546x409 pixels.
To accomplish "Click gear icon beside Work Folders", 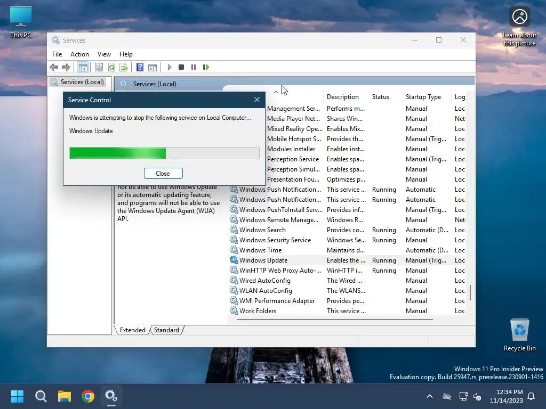I will (234, 310).
